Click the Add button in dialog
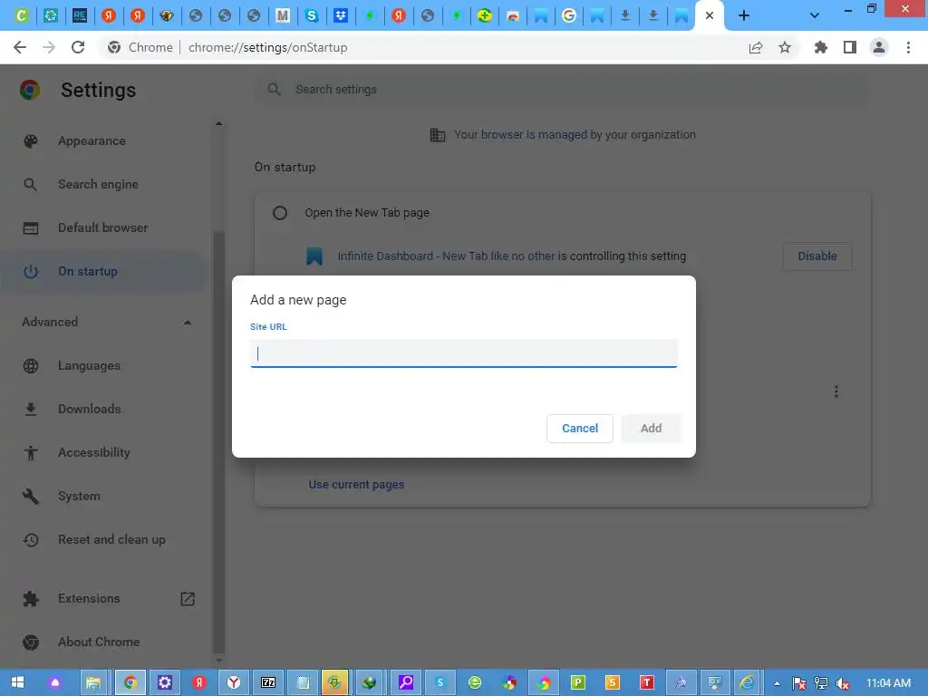928x696 pixels. point(651,429)
